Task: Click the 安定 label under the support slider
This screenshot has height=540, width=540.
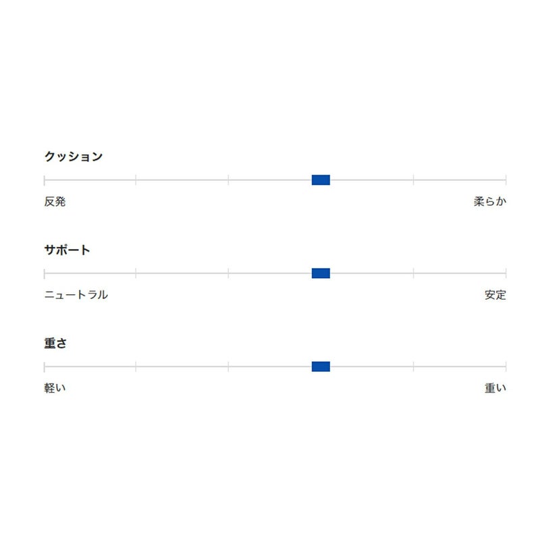Action: coord(495,295)
